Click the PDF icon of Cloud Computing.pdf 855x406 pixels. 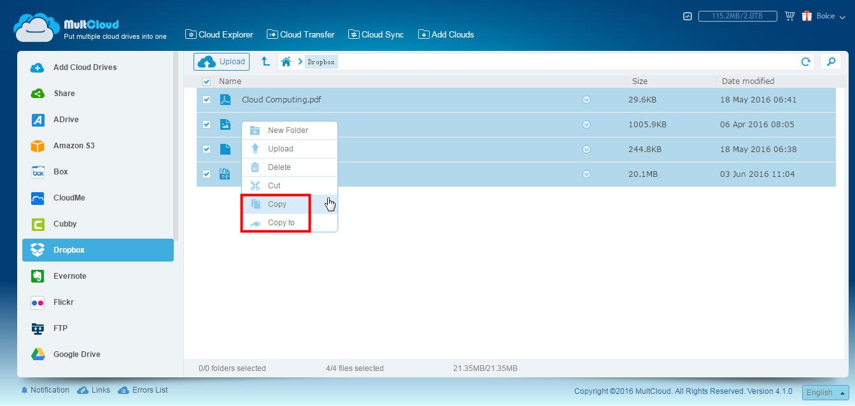point(225,100)
